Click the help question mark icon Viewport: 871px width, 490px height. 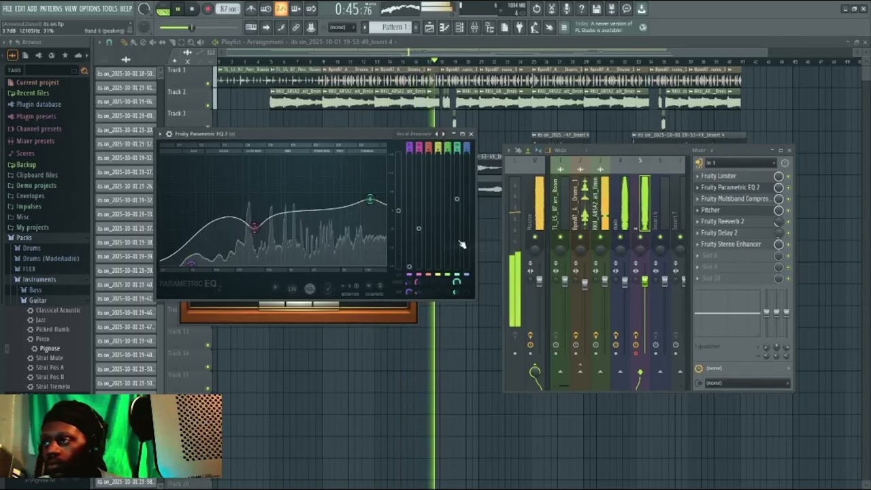coord(581,9)
